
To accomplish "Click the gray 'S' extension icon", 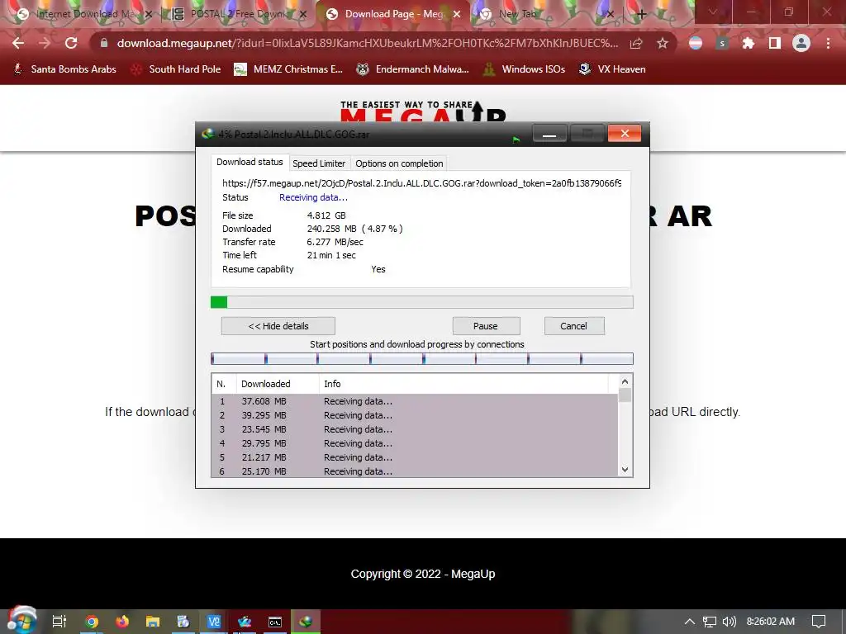I will [722, 43].
